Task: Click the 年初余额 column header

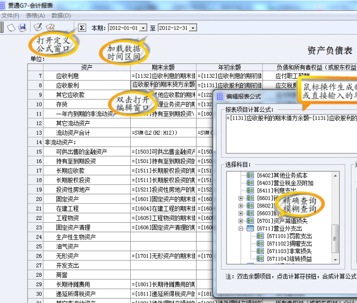Action: tap(230, 67)
